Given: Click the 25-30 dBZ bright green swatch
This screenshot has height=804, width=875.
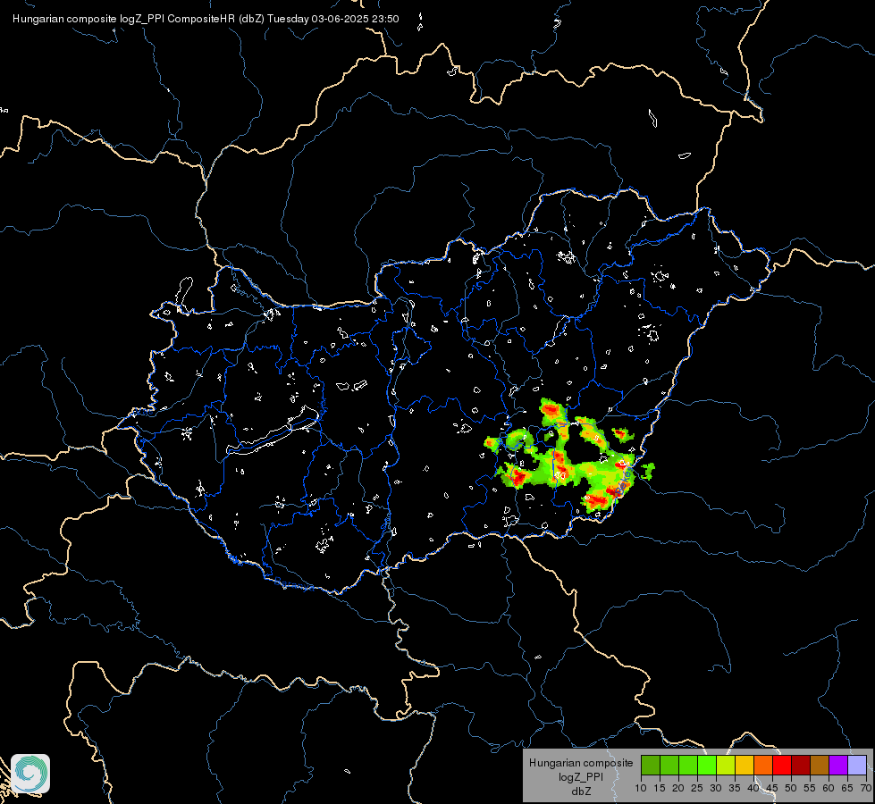Looking at the screenshot, I should pyautogui.click(x=707, y=765).
